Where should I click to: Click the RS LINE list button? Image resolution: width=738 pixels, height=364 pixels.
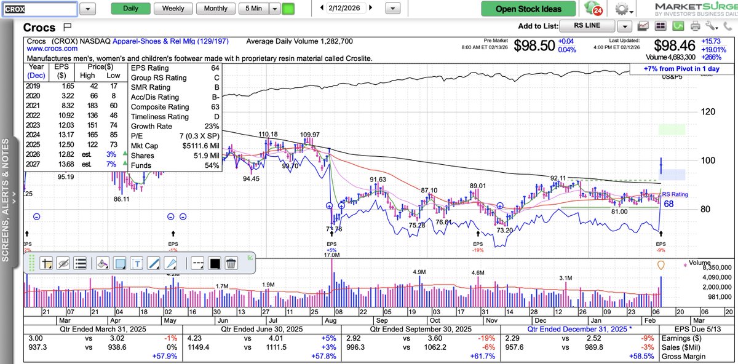589,26
